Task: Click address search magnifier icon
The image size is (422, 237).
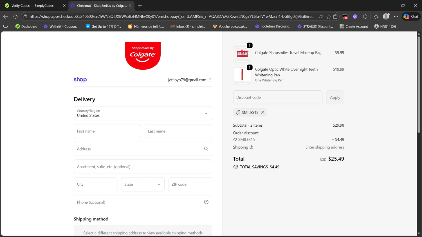Action: click(x=206, y=149)
